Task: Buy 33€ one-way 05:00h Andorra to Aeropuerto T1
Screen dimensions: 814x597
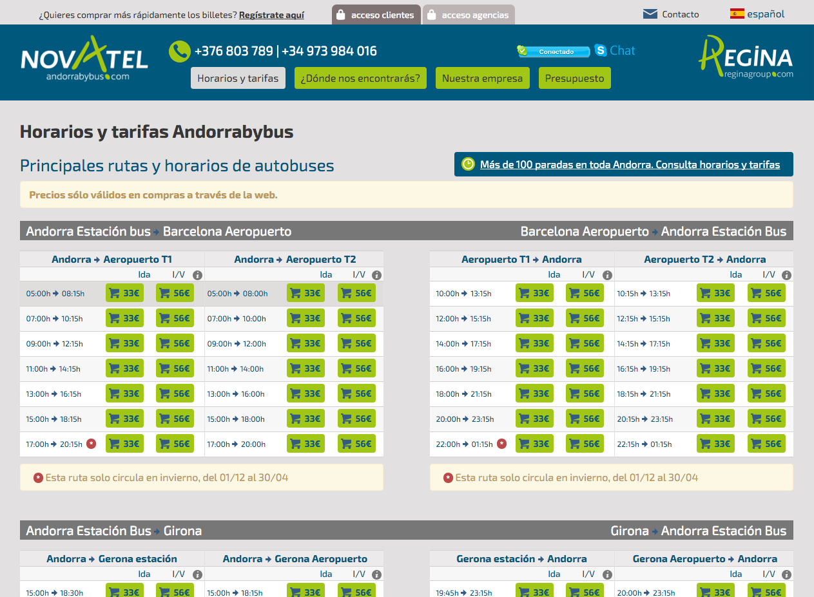Action: coord(124,294)
